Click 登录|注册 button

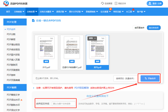pos(155,3)
